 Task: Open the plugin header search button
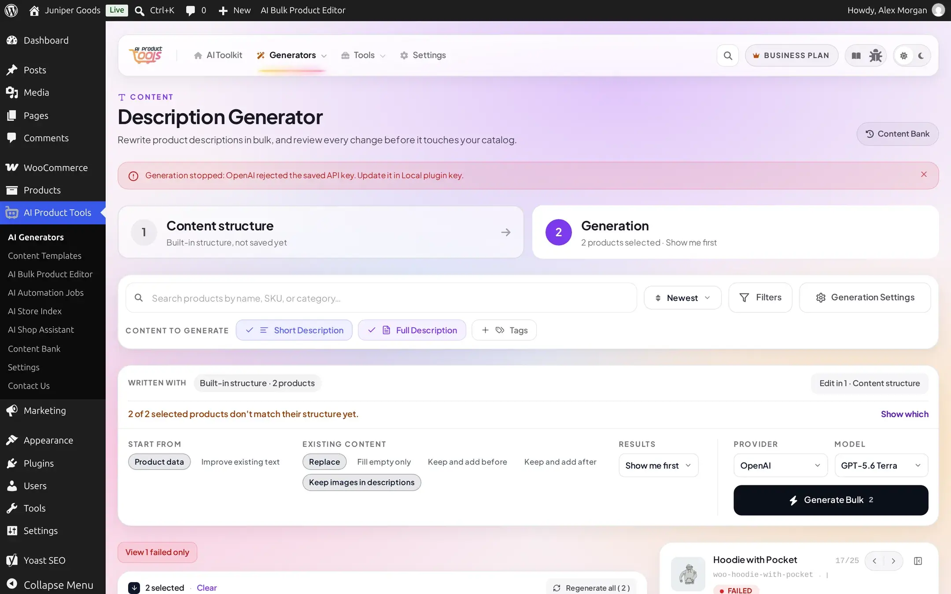point(728,55)
